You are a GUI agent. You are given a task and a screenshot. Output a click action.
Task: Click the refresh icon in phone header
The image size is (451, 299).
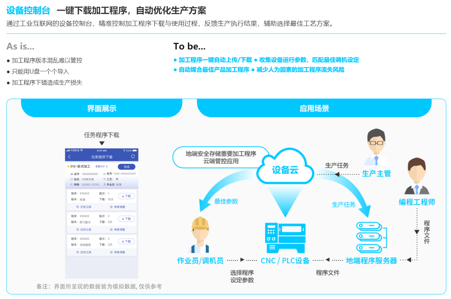click(133, 156)
